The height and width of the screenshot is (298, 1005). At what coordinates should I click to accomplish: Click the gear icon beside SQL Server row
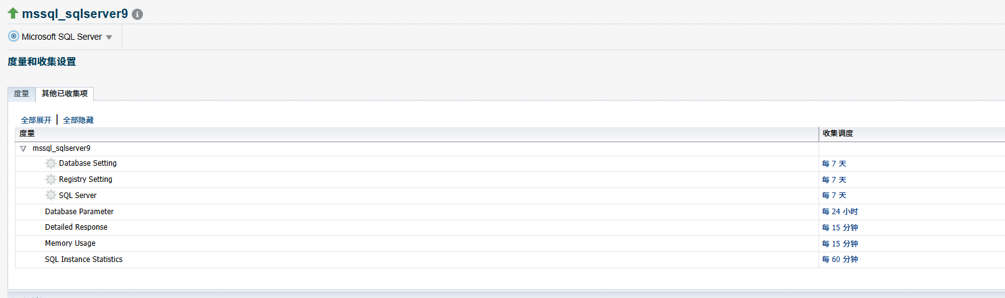[x=51, y=195]
